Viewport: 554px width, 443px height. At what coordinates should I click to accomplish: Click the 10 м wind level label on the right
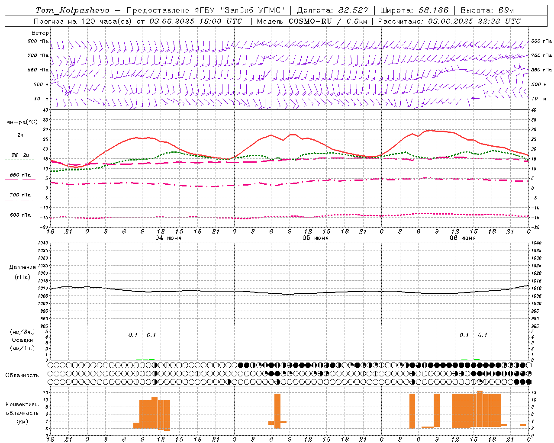pos(539,99)
